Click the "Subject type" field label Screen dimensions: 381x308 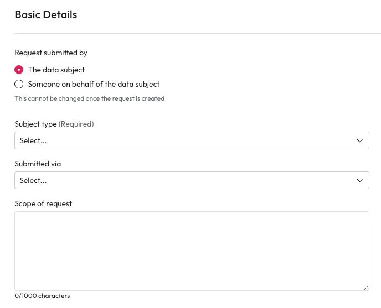35,124
